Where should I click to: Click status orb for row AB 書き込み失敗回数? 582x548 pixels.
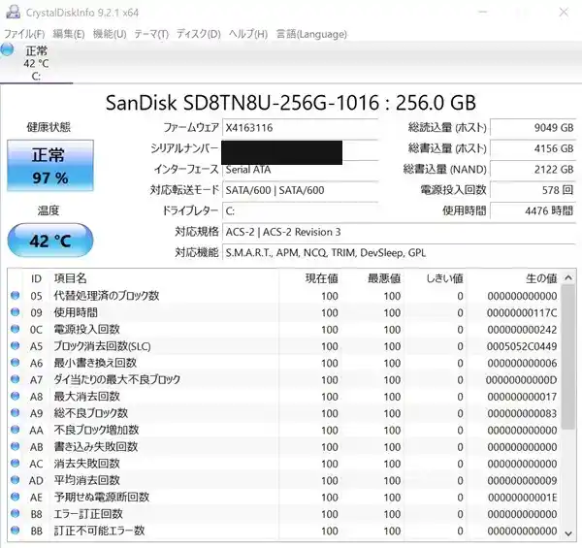point(16,446)
